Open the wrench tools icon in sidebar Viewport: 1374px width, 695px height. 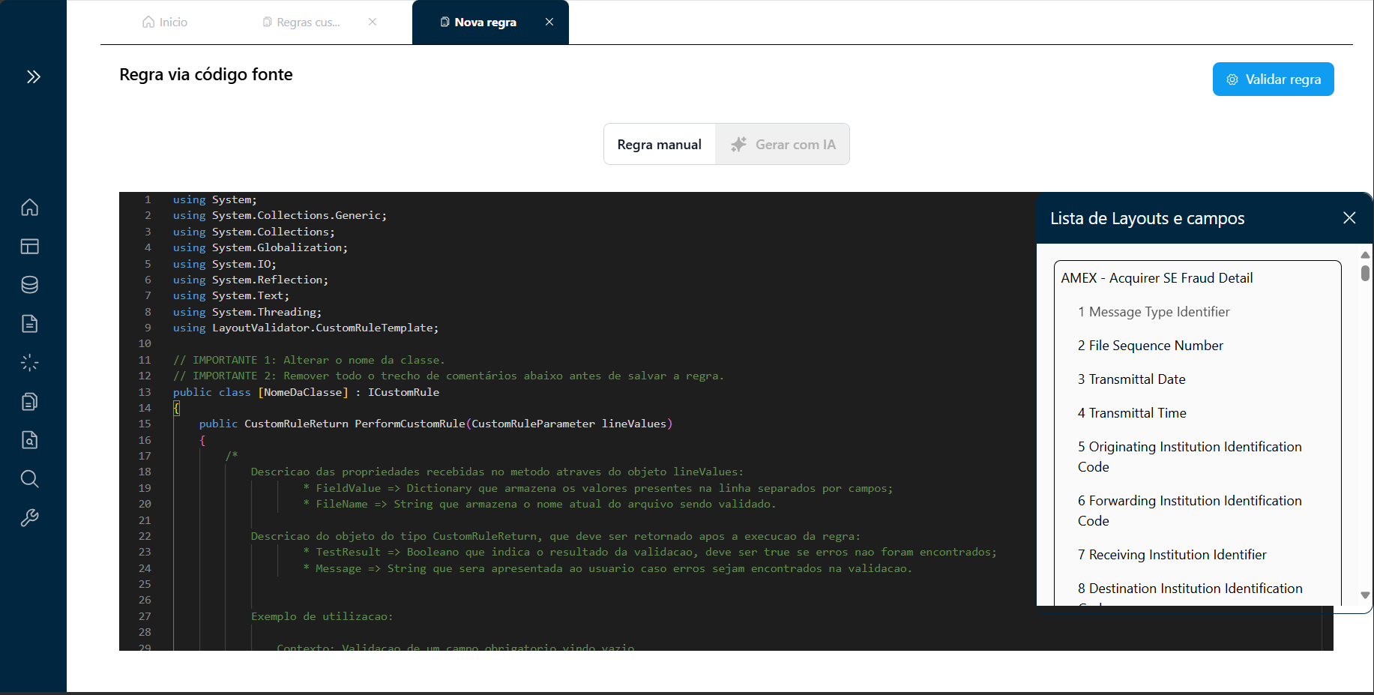coord(30,518)
